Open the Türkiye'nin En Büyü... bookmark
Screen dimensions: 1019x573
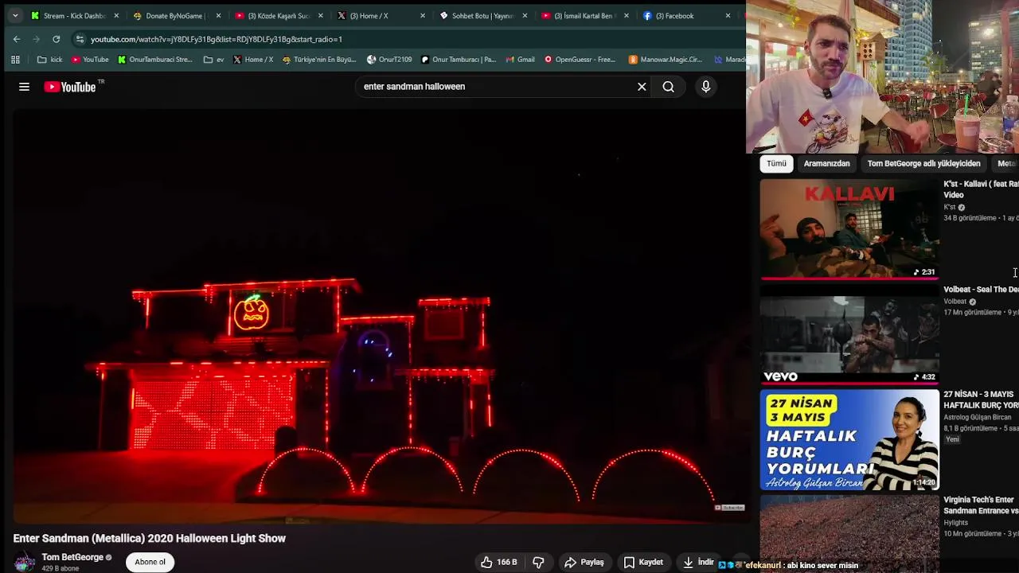(319, 60)
